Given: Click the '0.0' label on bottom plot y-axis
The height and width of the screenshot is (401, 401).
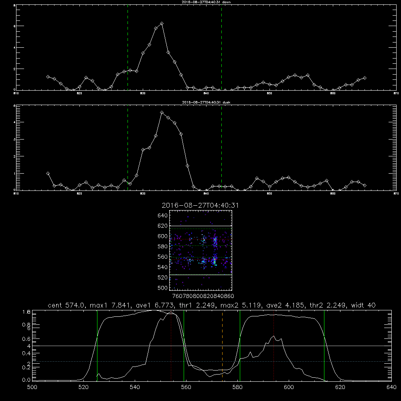Looking at the screenshot, I should tap(26, 380).
